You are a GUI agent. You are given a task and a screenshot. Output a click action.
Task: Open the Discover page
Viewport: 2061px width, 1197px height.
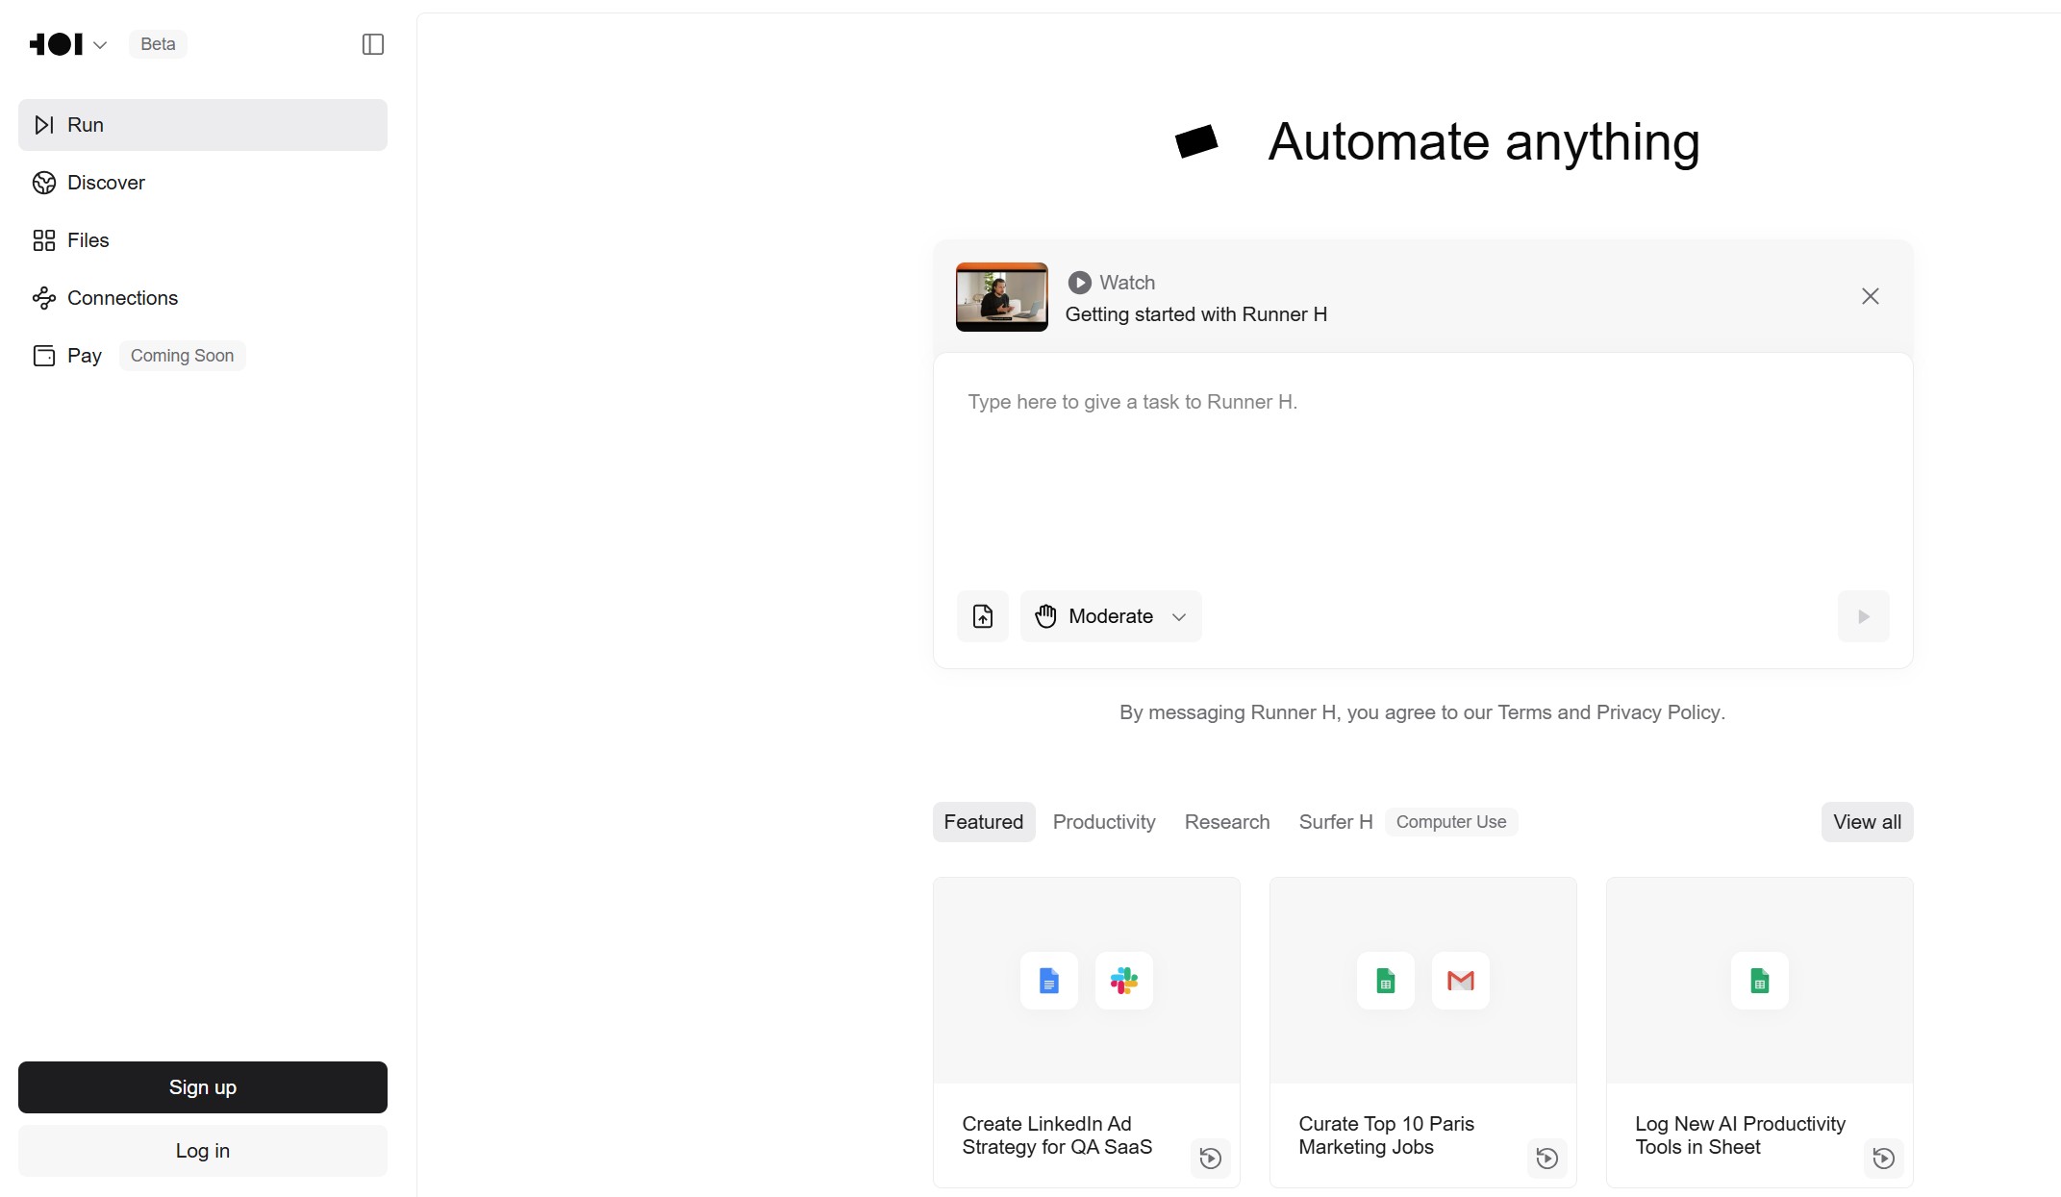pyautogui.click(x=203, y=183)
